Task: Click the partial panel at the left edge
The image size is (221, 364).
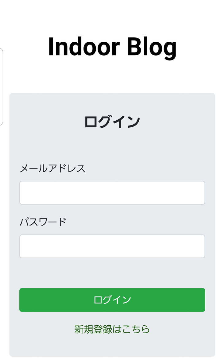Action: 1,87
